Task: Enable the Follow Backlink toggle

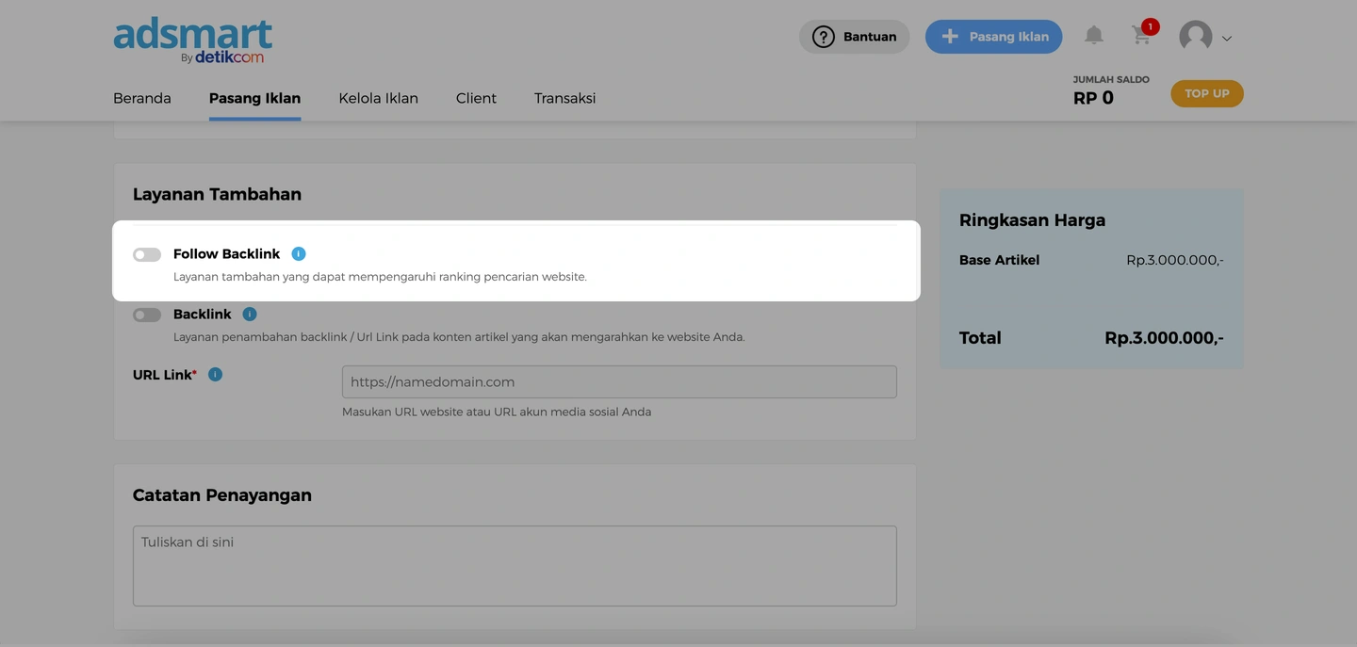Action: tap(147, 254)
